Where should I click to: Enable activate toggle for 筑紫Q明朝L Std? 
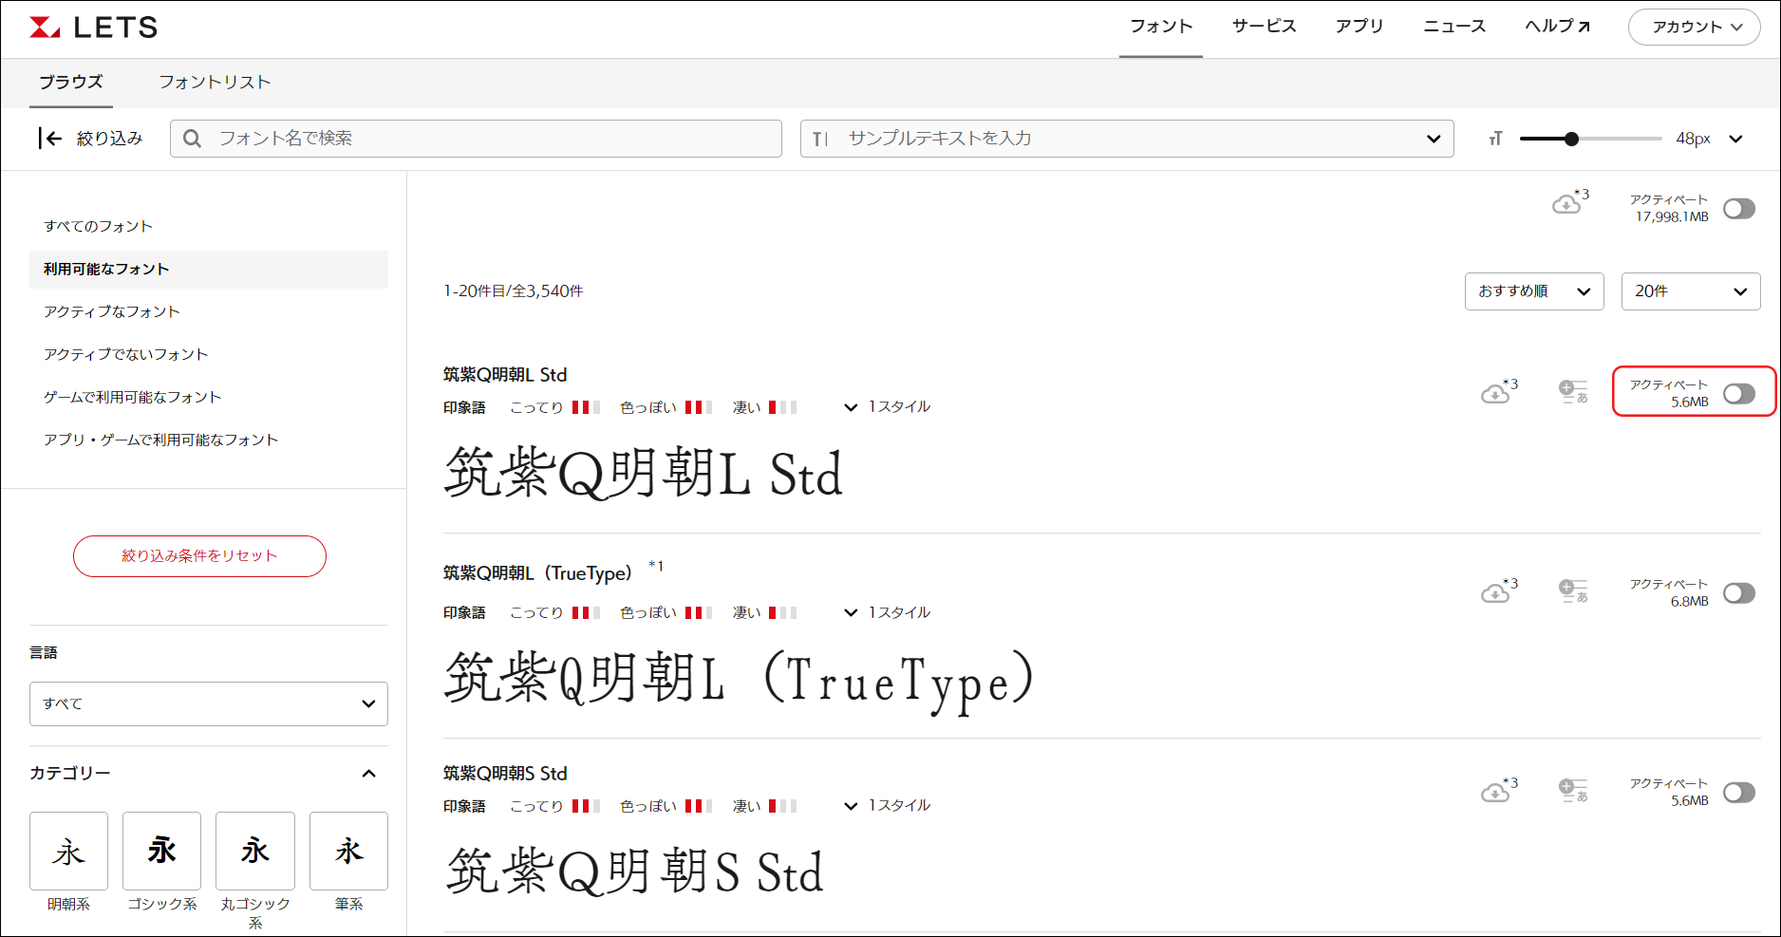point(1738,394)
